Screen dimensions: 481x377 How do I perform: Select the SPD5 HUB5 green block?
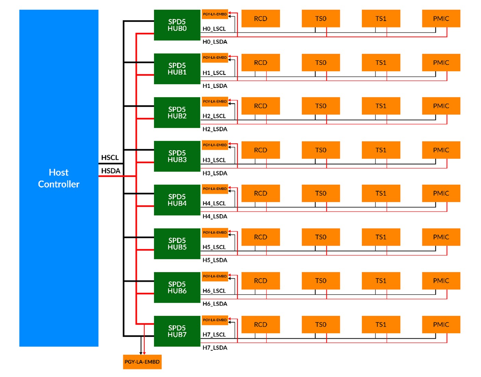click(x=177, y=244)
